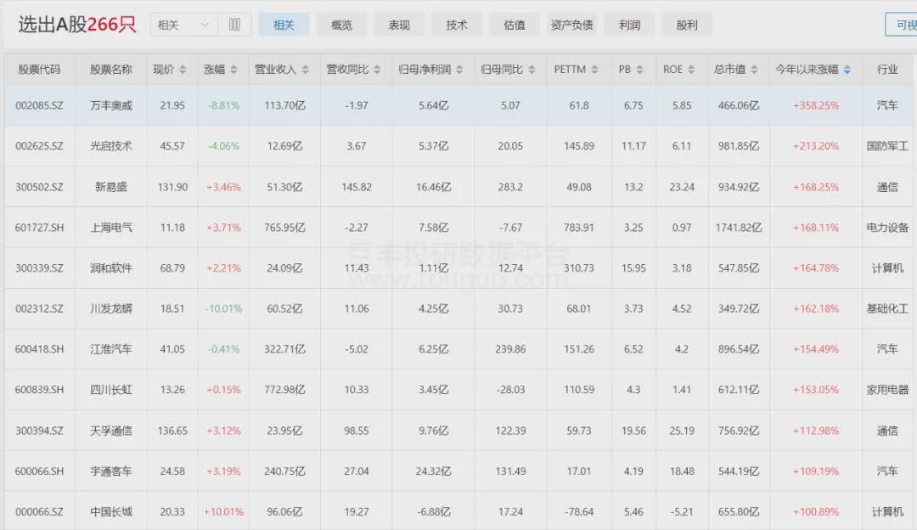This screenshot has width=917, height=530.
Task: Sort by 涨幅 column arrows
Action: coord(234,70)
